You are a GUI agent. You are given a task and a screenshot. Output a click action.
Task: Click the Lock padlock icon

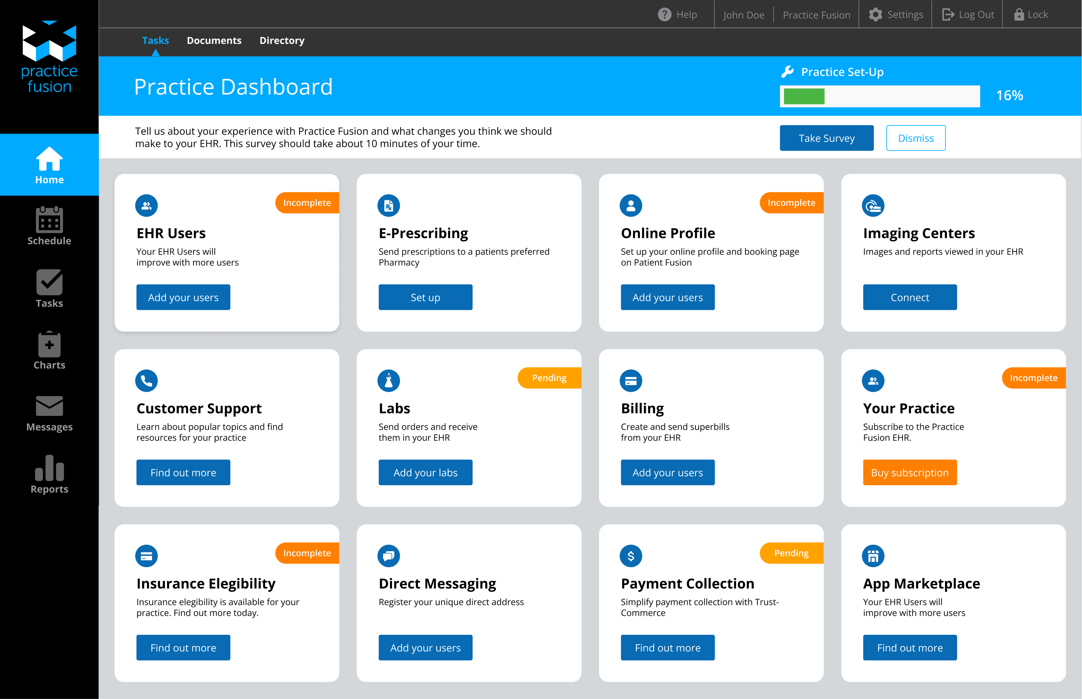[x=1019, y=15]
